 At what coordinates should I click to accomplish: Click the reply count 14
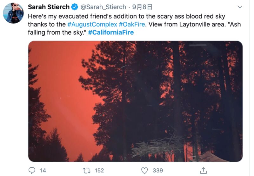click(x=43, y=171)
